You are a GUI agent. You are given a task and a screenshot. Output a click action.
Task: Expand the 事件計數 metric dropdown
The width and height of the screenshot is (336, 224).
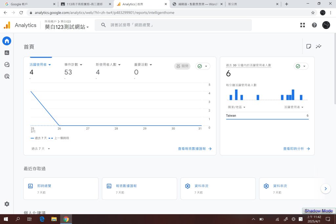73,65
